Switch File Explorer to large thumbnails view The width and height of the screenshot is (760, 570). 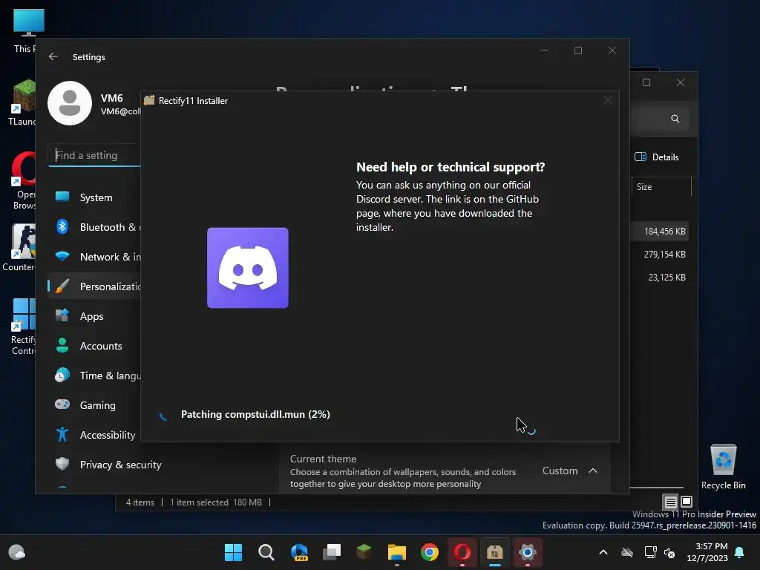[687, 501]
